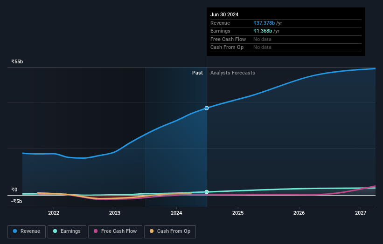
Task: Click the Analysts Forecasts label
Action: (232, 73)
